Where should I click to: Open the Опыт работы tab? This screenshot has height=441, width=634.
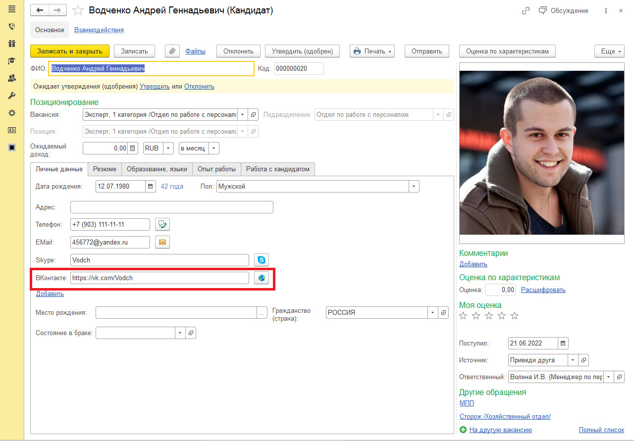(216, 169)
